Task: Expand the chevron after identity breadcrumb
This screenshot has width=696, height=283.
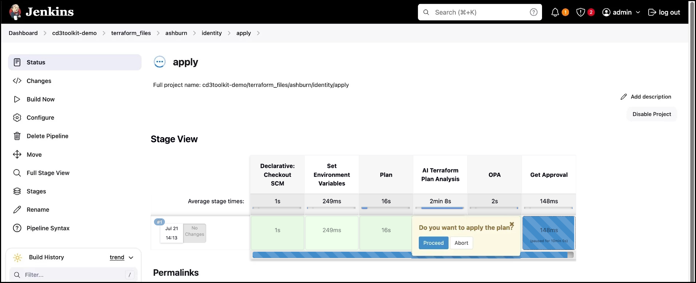Action: coord(229,33)
